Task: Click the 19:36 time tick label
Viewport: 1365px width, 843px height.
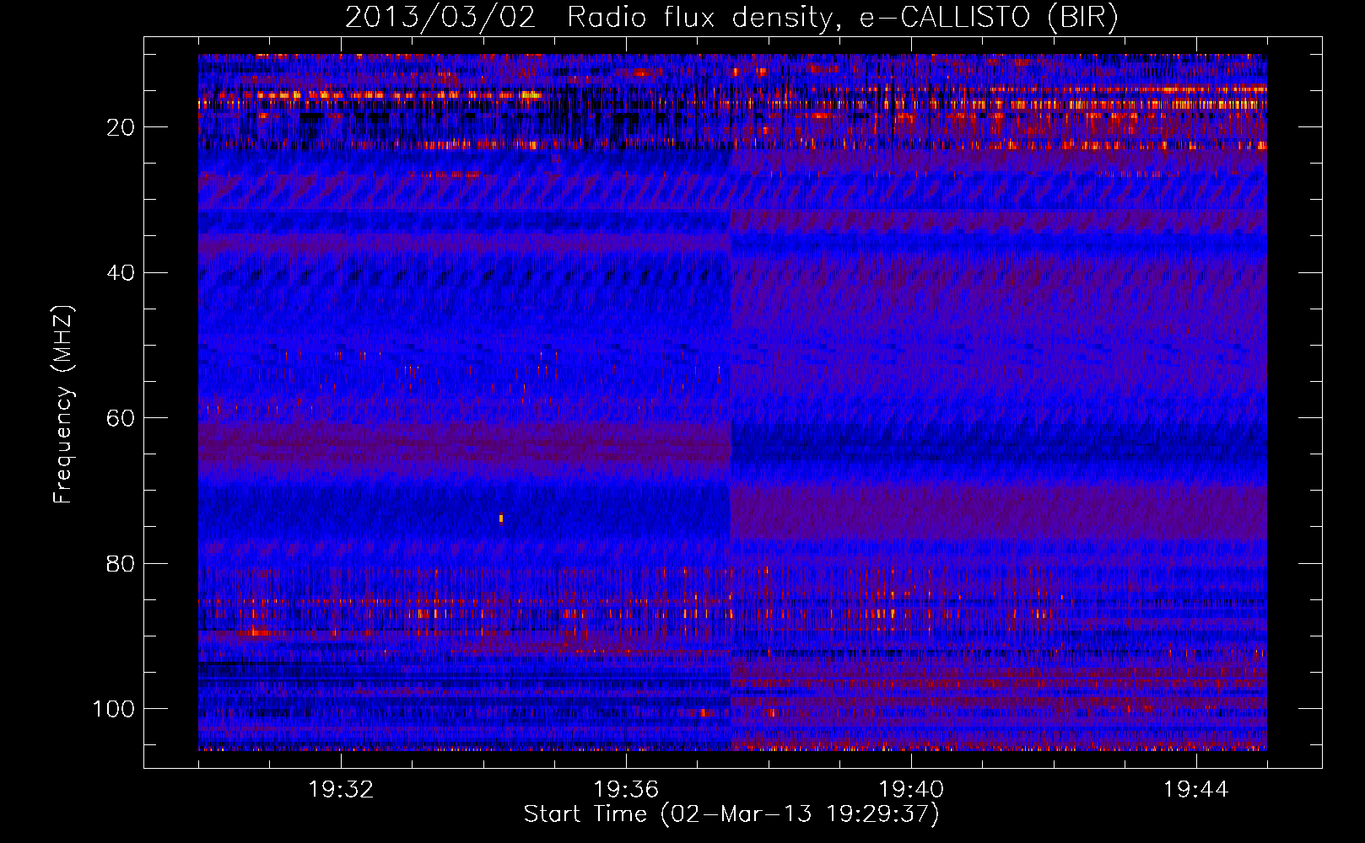Action: pyautogui.click(x=626, y=790)
